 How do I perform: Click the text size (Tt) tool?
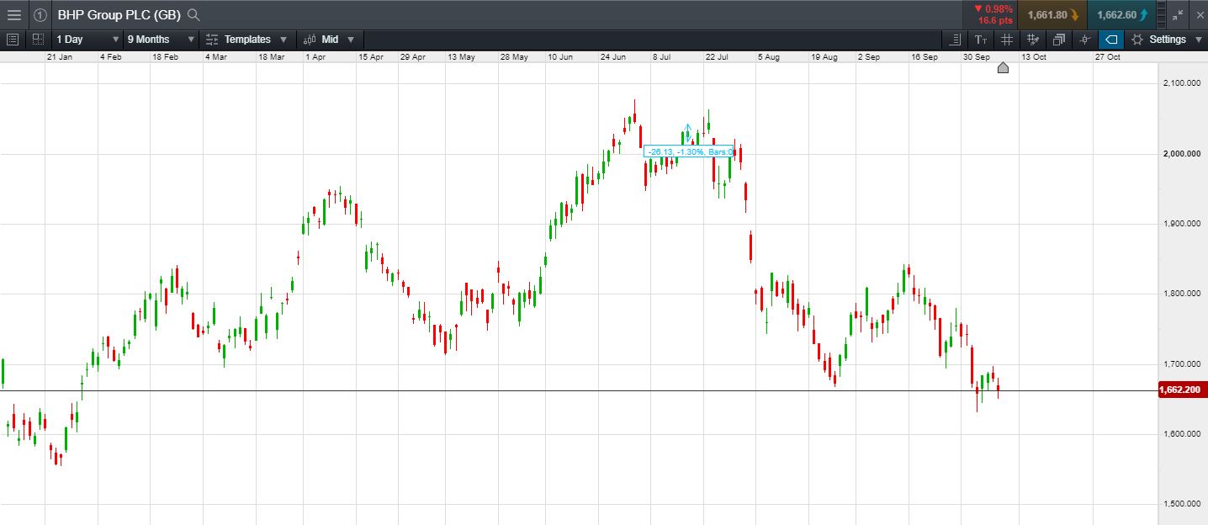pyautogui.click(x=981, y=40)
